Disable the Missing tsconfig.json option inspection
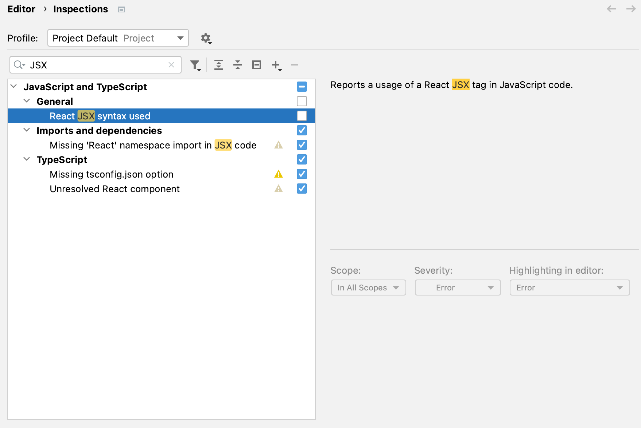Image resolution: width=641 pixels, height=428 pixels. (x=302, y=174)
